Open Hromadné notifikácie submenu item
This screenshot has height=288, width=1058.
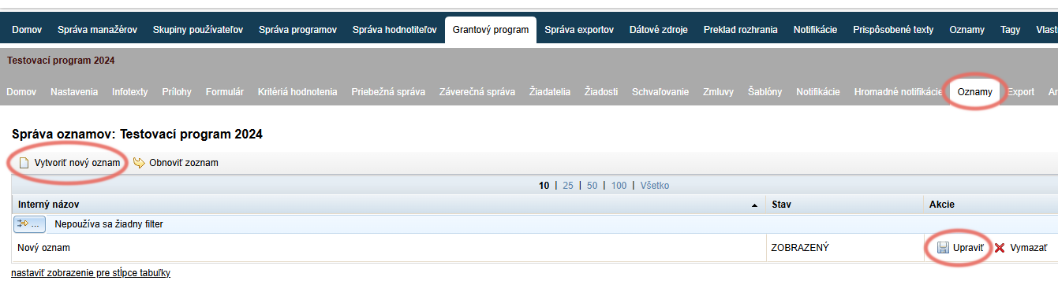899,92
